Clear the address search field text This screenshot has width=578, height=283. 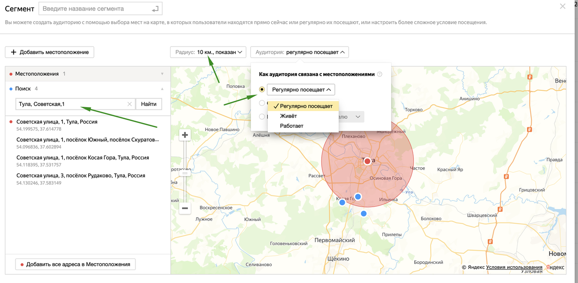[x=129, y=104]
